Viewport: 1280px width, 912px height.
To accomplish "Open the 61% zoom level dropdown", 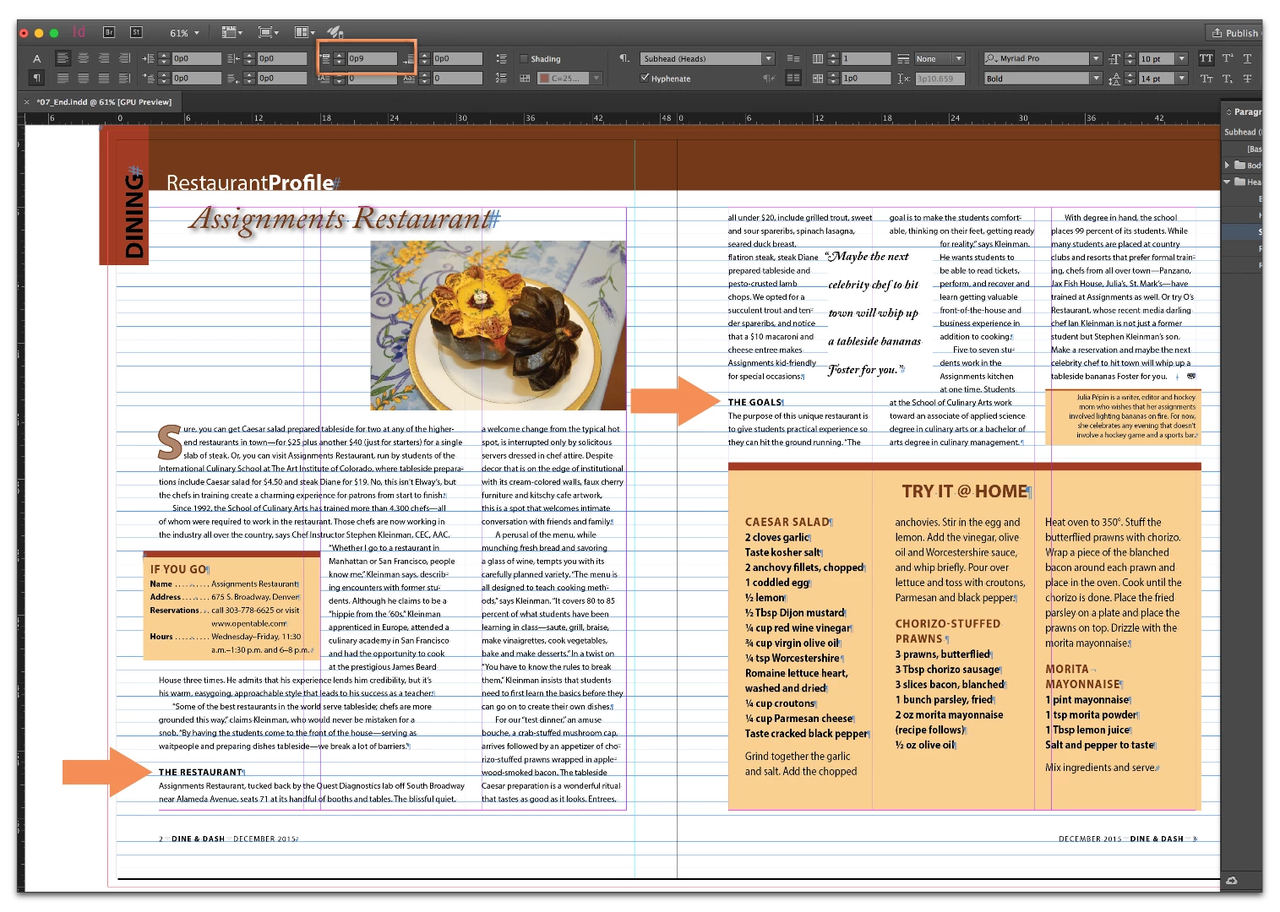I will (x=184, y=33).
